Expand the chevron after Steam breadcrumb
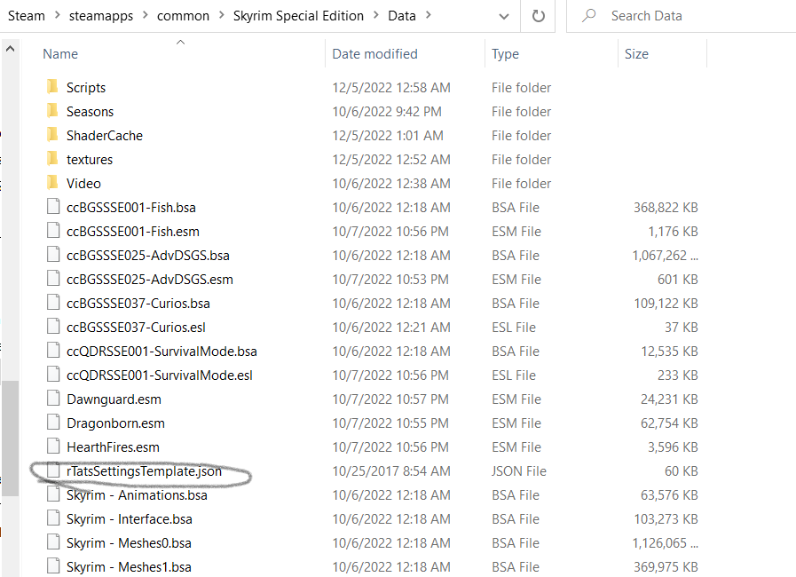 (58, 15)
